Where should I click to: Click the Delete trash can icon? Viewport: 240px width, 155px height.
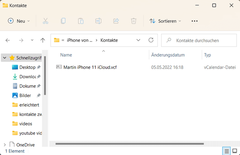click(134, 21)
